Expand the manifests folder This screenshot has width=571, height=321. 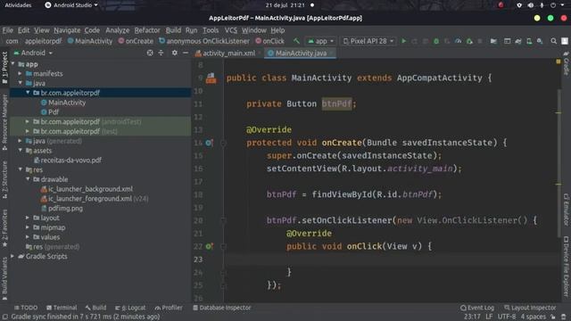[21, 73]
